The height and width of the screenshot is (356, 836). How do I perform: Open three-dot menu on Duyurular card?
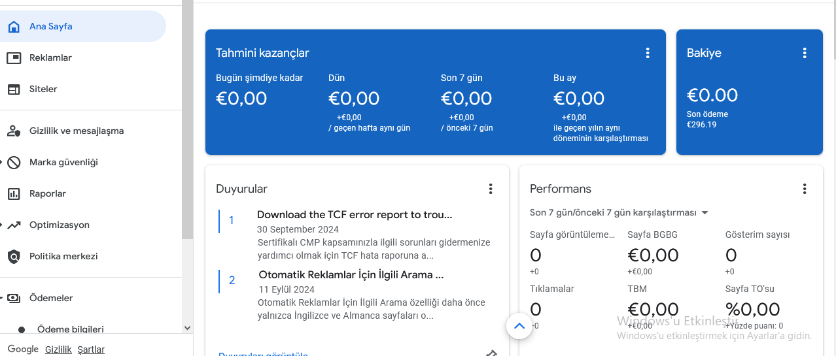(x=491, y=189)
